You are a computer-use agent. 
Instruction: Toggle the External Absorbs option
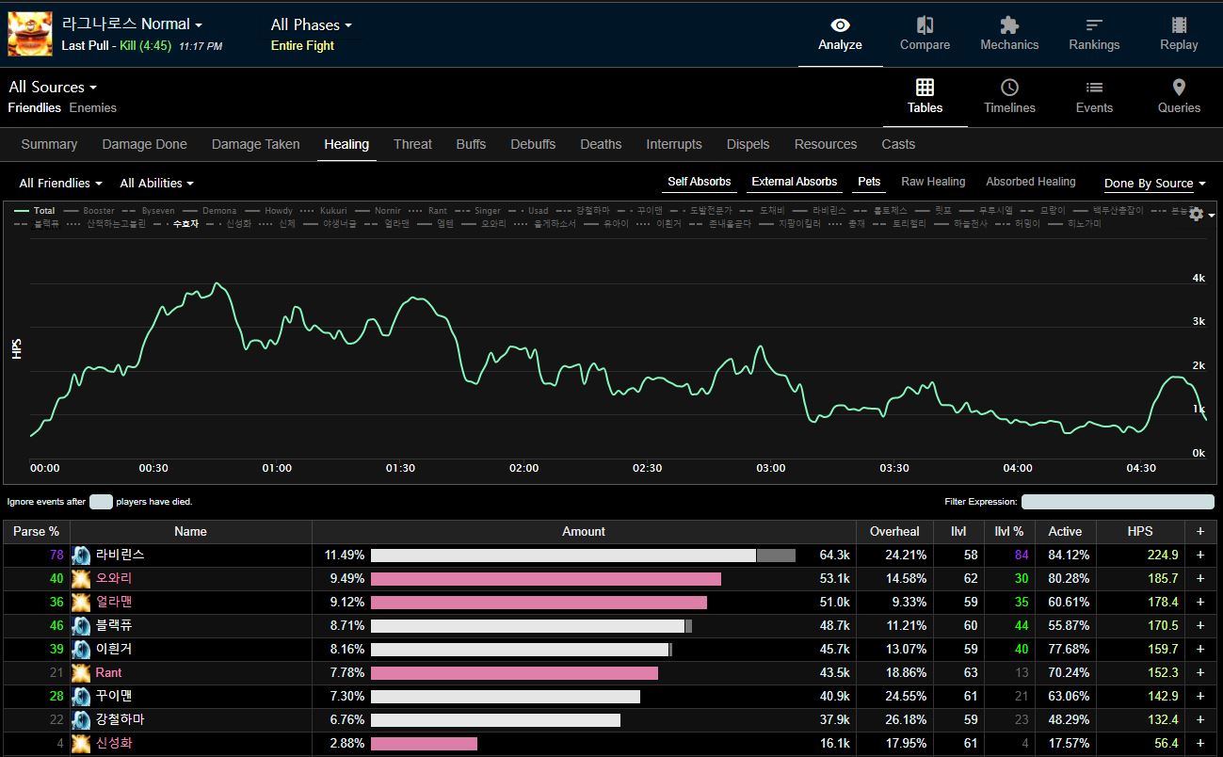click(x=794, y=182)
